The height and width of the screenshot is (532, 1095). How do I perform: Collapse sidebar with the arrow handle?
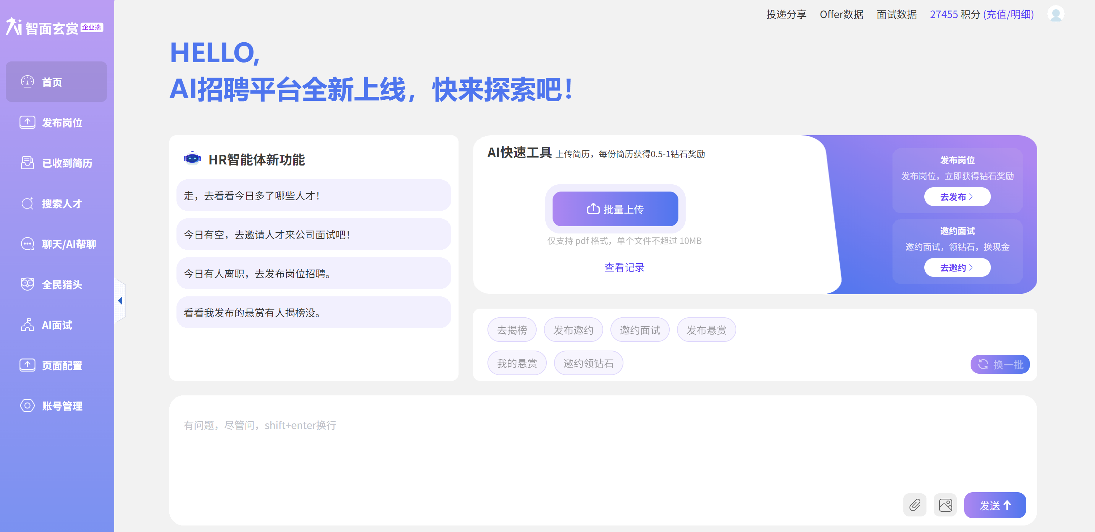click(x=120, y=301)
